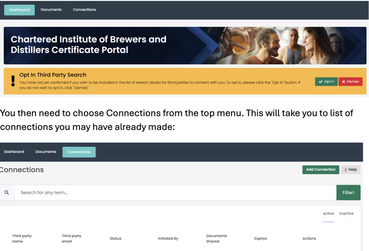Click the magnifying glass search icon
The width and height of the screenshot is (369, 251).
[7, 193]
